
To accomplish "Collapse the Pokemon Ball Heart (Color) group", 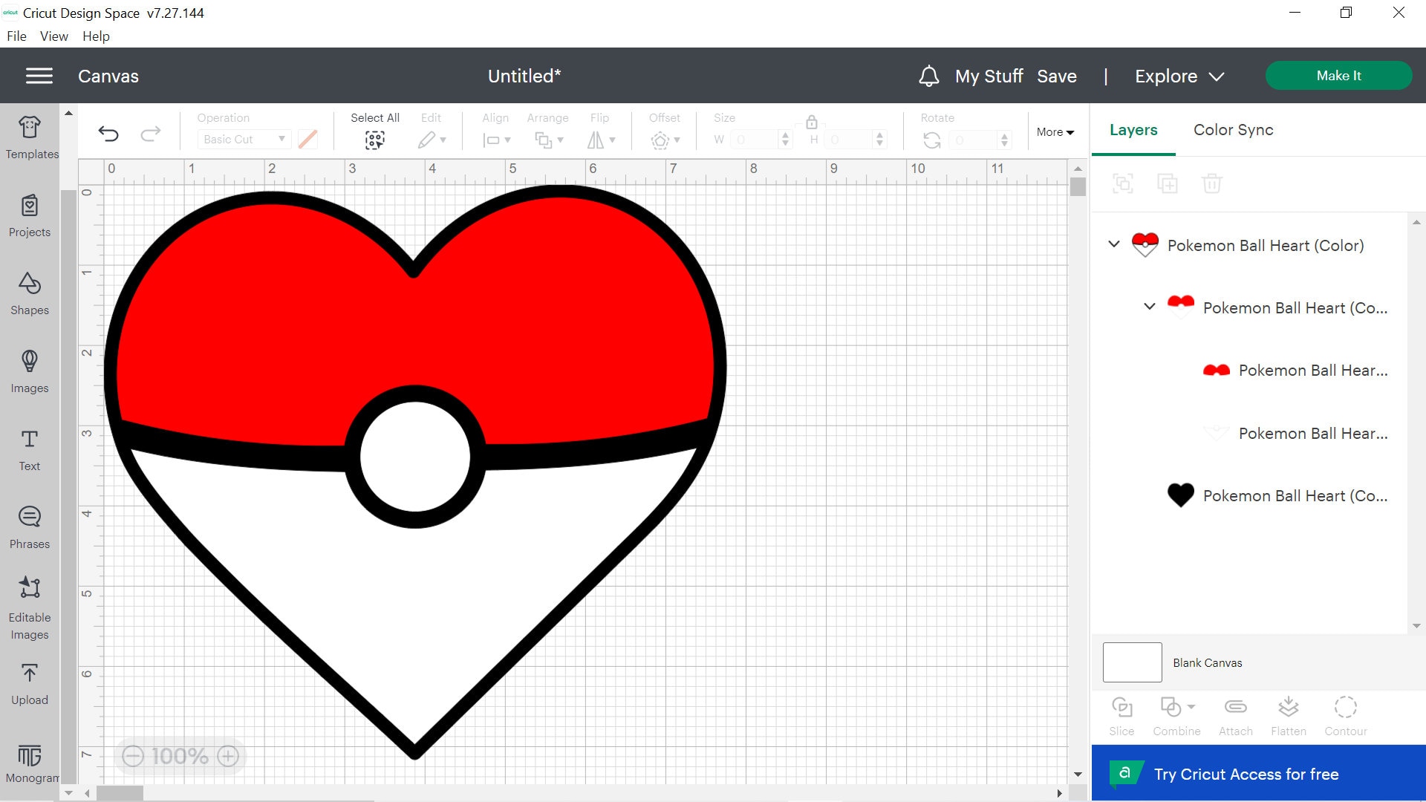I will pyautogui.click(x=1113, y=244).
